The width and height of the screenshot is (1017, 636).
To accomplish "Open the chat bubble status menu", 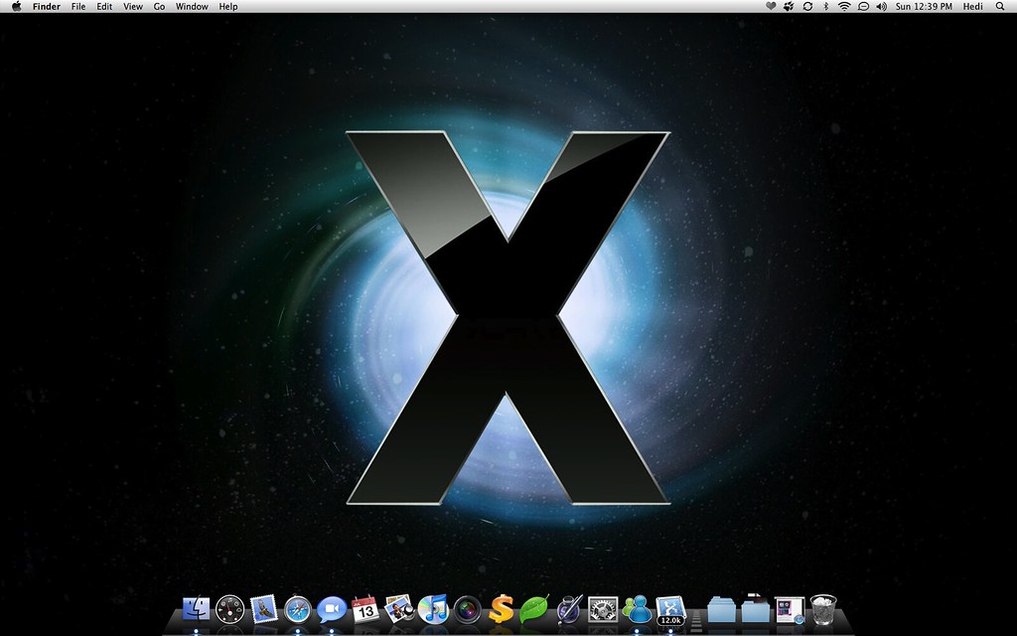I will pos(863,7).
